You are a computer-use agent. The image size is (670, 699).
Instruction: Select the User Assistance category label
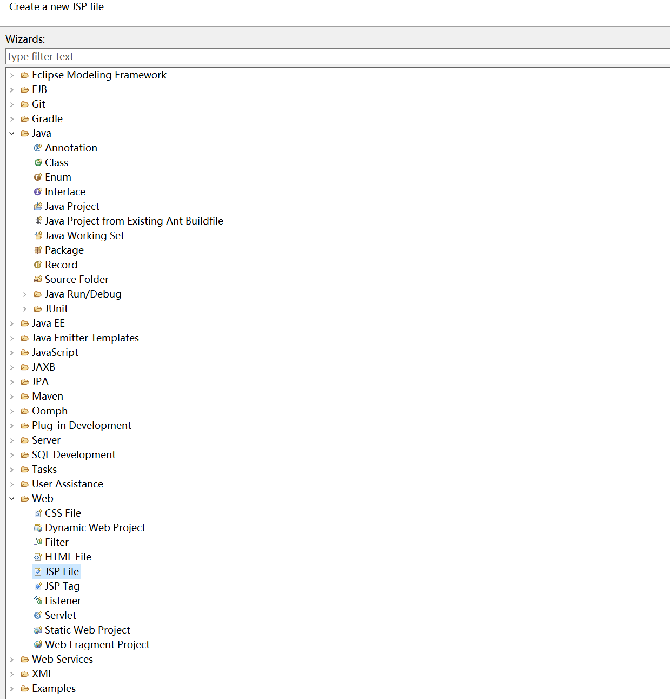68,484
